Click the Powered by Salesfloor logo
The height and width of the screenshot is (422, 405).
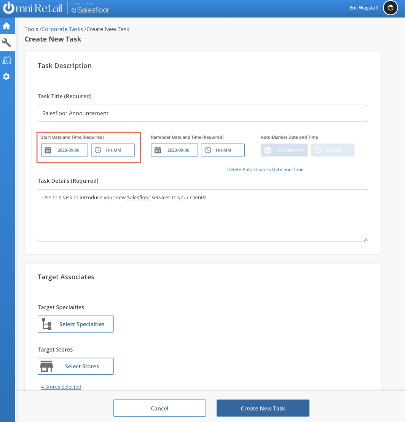point(90,8)
